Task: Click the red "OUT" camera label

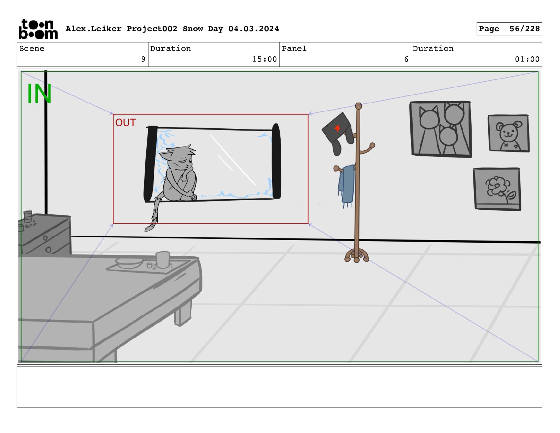Action: [126, 122]
